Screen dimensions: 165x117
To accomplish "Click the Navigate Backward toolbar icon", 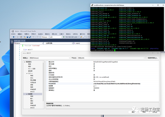I will 14,37.
